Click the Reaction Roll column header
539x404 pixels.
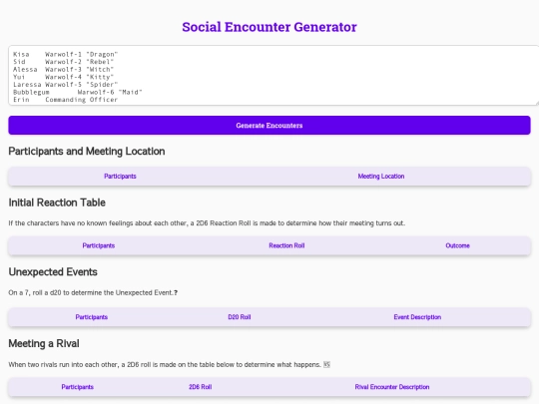286,245
